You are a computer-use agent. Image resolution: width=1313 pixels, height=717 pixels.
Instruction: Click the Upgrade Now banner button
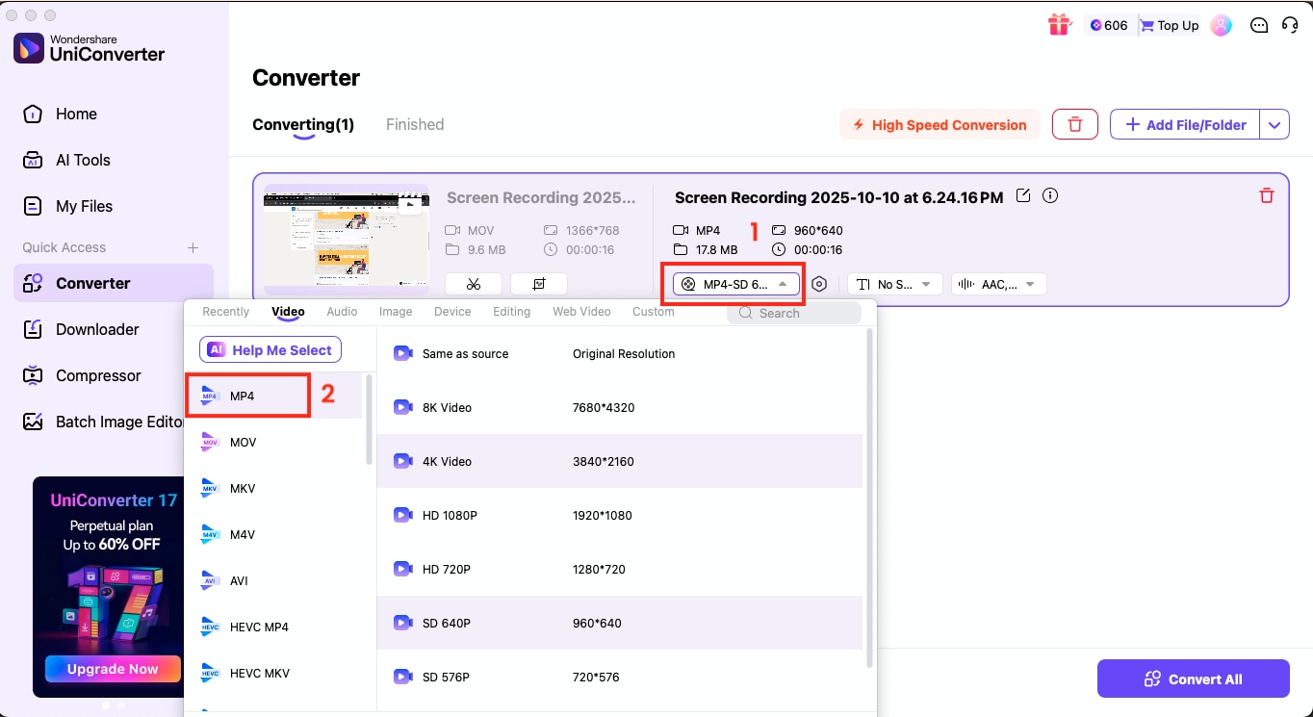pos(113,669)
